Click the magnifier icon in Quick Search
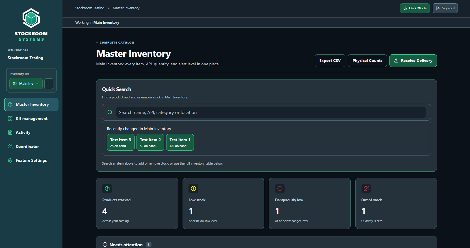Image resolution: width=470 pixels, height=248 pixels. click(x=110, y=112)
